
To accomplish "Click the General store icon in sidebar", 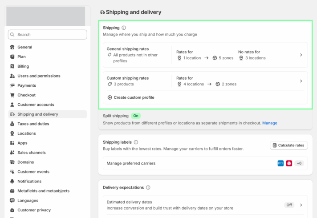I will click(12, 47).
